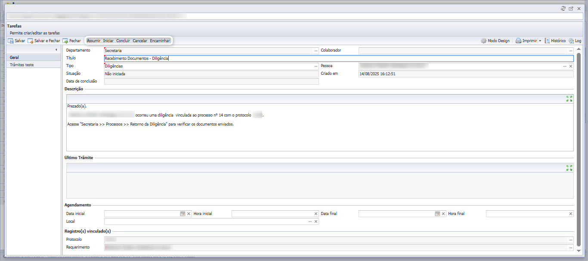
Task: Click the Iniciar button
Action: [108, 41]
